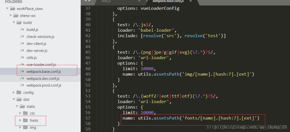Click the FOLDERS sidebar header
Screen dimensions: 290x132
tap(14, 2)
